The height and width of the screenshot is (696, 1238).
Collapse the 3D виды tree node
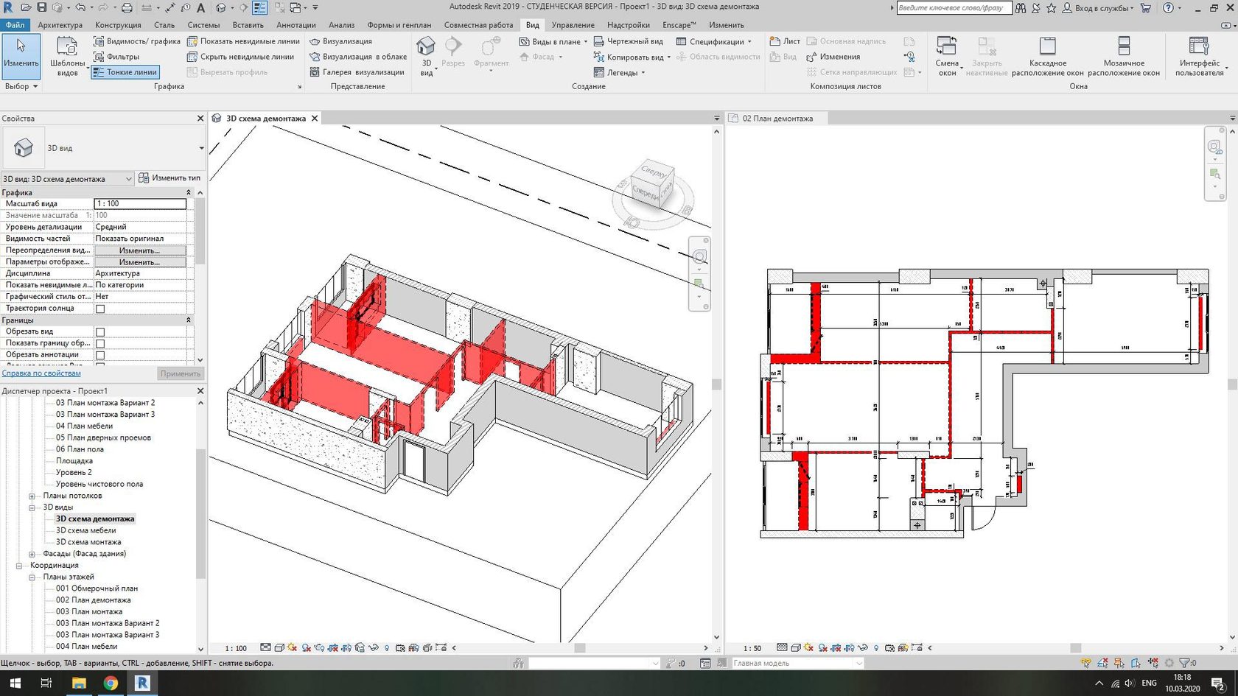(x=32, y=507)
